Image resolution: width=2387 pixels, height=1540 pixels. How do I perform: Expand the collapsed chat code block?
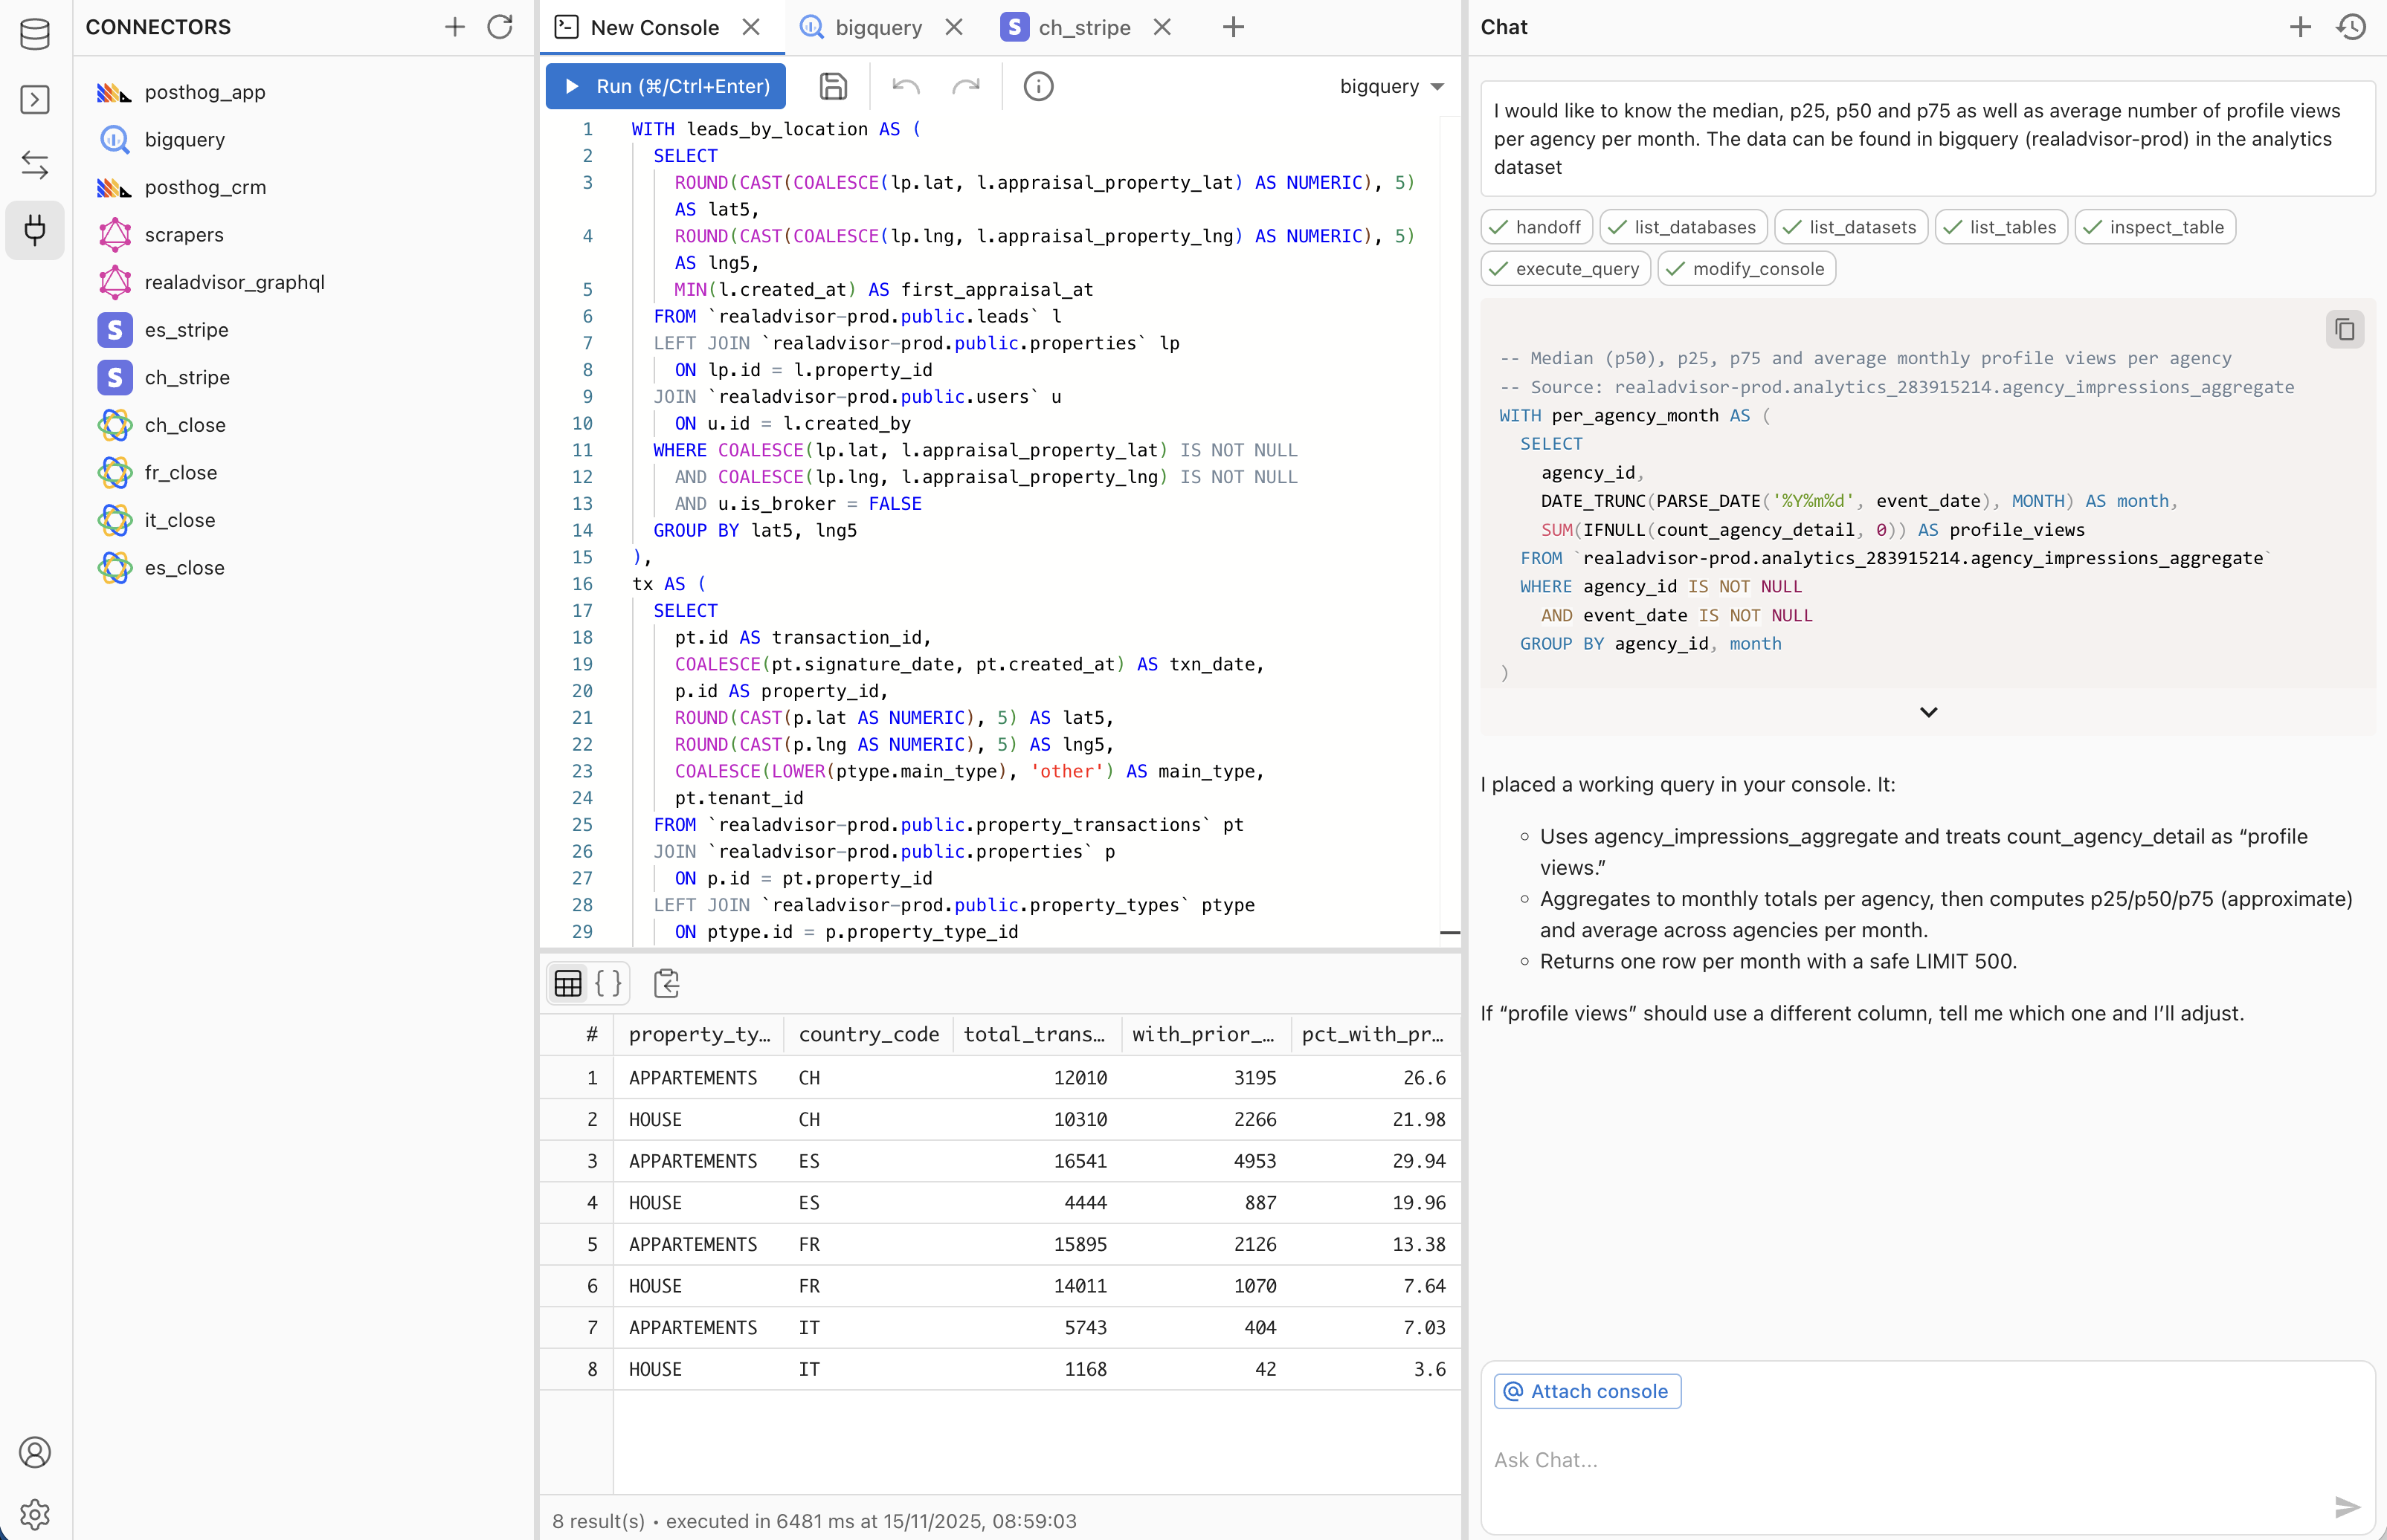[1927, 712]
